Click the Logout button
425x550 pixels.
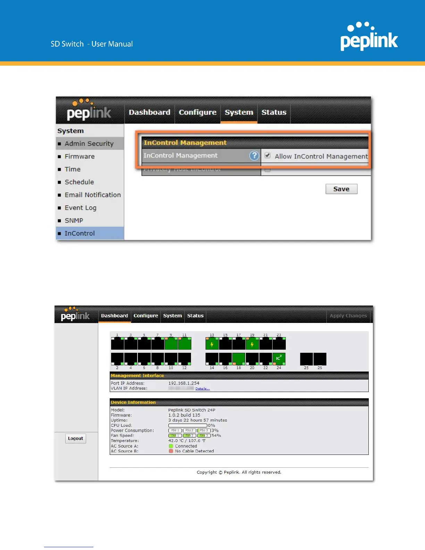(x=75, y=439)
